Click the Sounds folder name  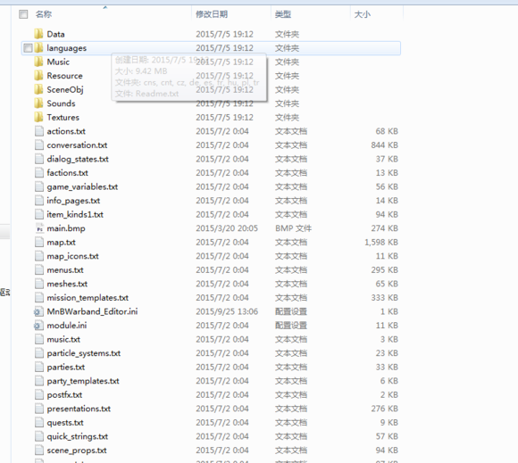coord(61,103)
